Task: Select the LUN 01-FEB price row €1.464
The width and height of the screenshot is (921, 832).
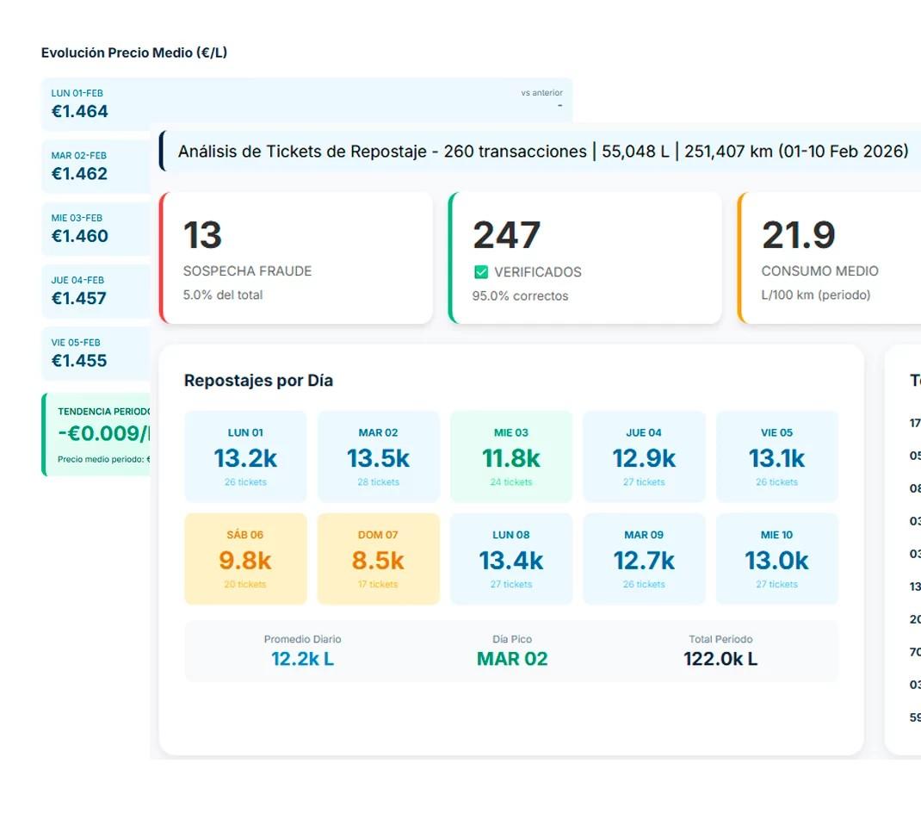Action: click(306, 104)
